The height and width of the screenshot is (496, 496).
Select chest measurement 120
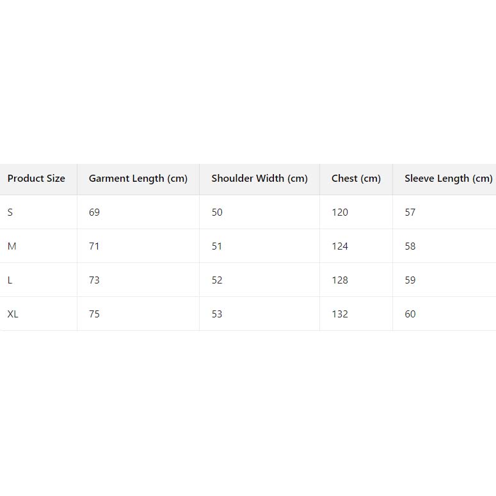[340, 212]
